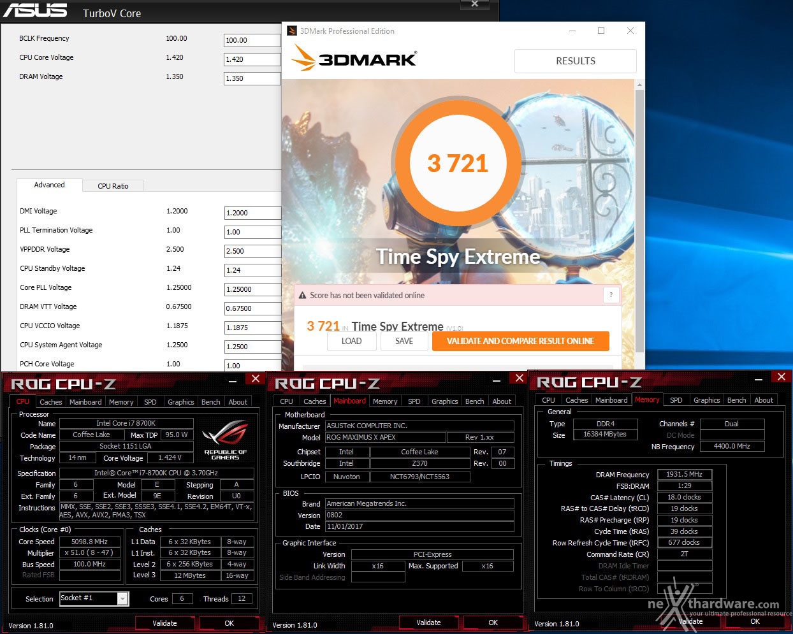Open the About tab in the CPU-Z CPU window
793x634 pixels.
click(x=238, y=402)
